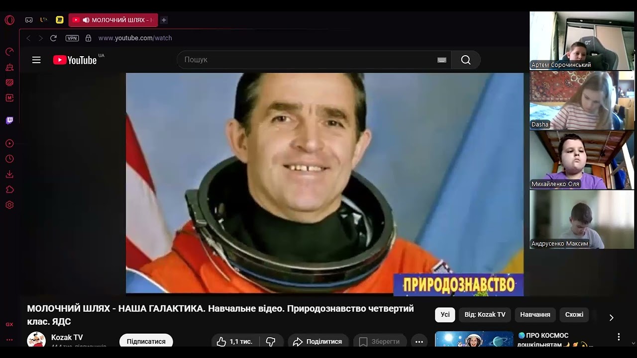Dislike the video with thumbs-down

point(271,342)
